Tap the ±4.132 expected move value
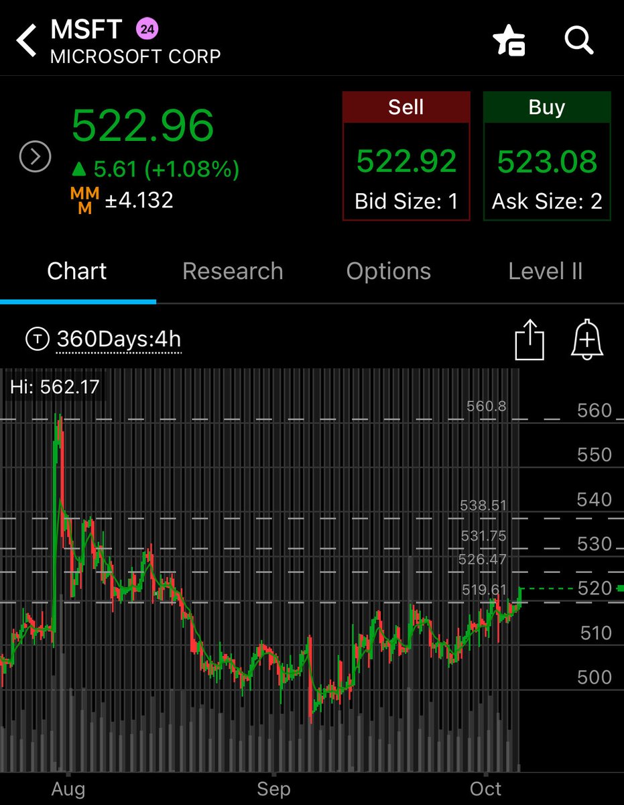This screenshot has width=624, height=805. pyautogui.click(x=139, y=200)
